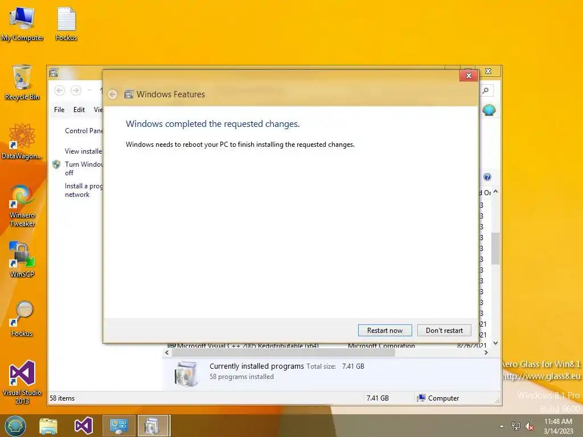Screen dimensions: 583x437
Task: Open the File menu in Programs window
Action: coord(59,110)
